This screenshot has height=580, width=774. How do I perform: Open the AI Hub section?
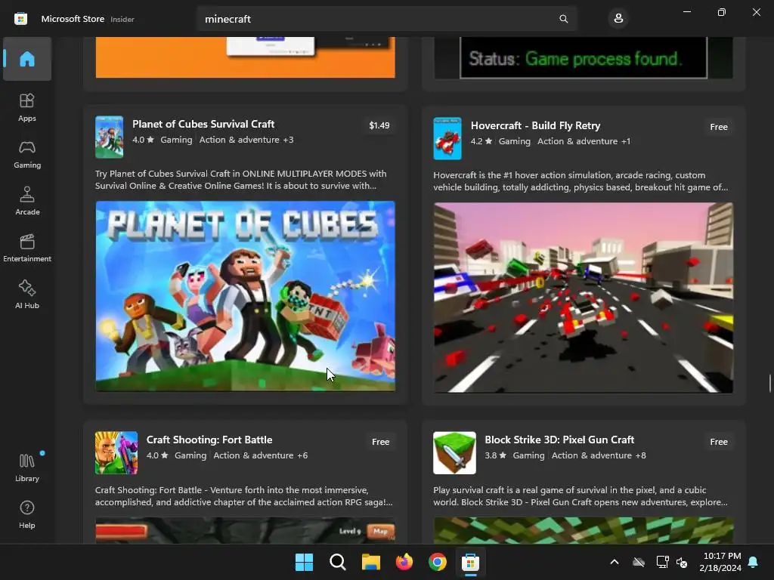point(27,295)
